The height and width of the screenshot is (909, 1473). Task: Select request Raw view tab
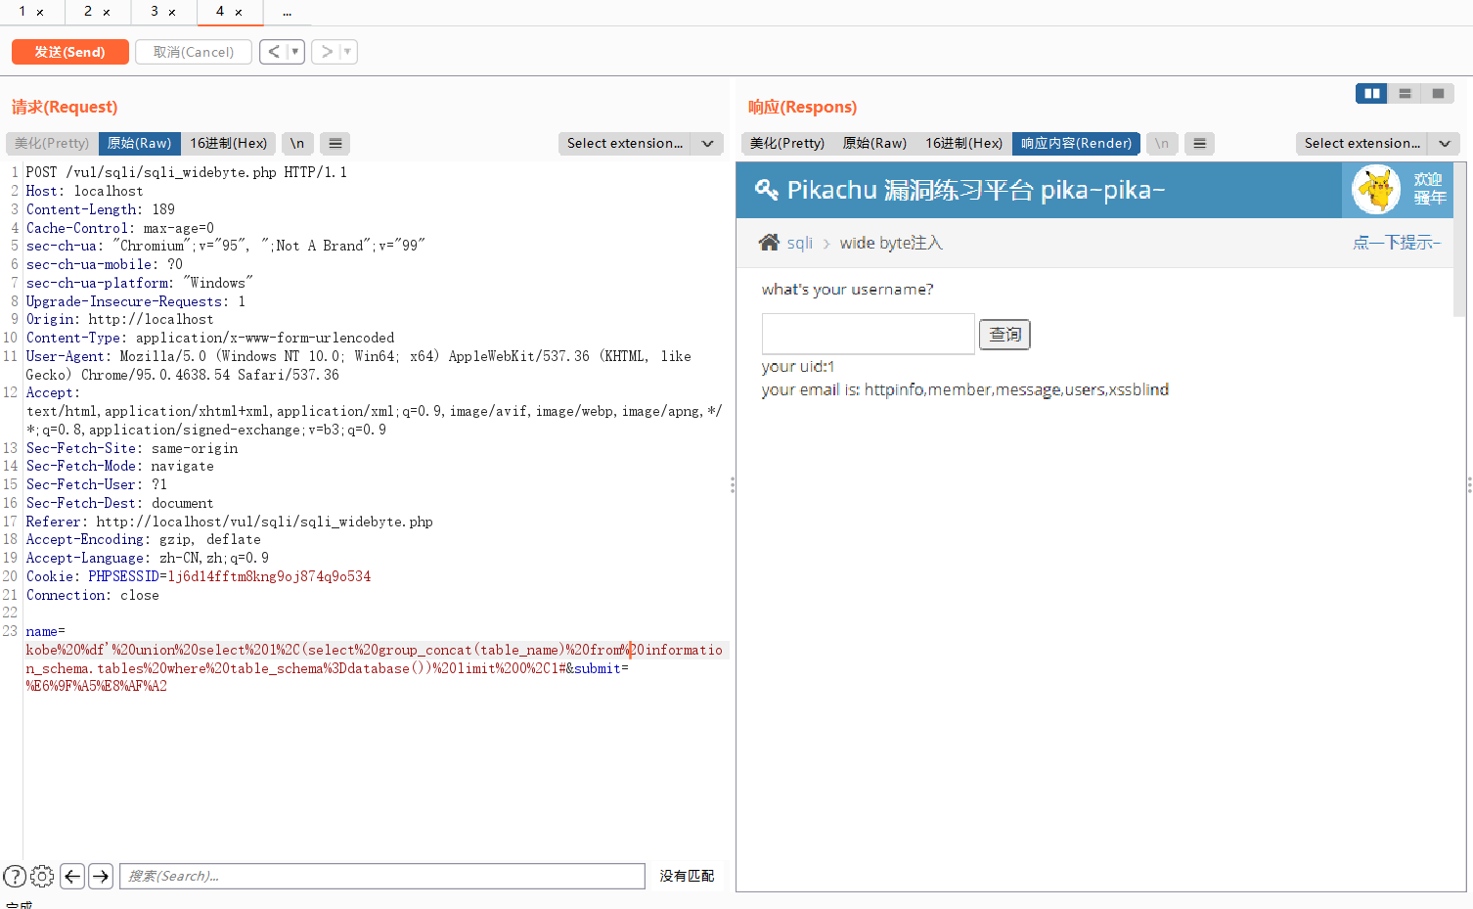(x=139, y=143)
